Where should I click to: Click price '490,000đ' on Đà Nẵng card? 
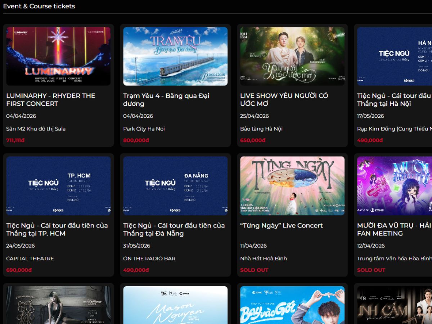[136, 270]
